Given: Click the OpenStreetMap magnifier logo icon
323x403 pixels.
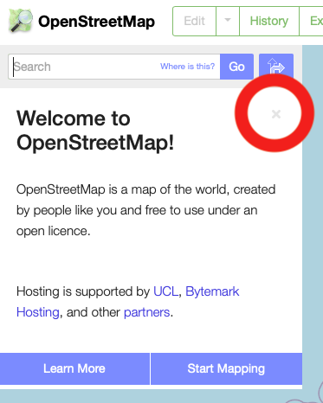Looking at the screenshot, I should (21, 21).
